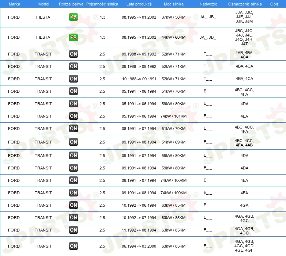Image resolution: width=286 pixels, height=256 pixels.
Task: Click the Moc silnika column header
Action: click(x=173, y=4)
